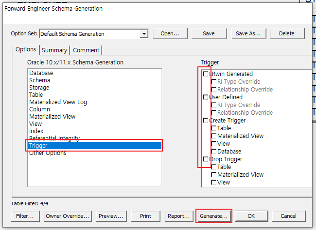Click the OK button

pos(251,216)
